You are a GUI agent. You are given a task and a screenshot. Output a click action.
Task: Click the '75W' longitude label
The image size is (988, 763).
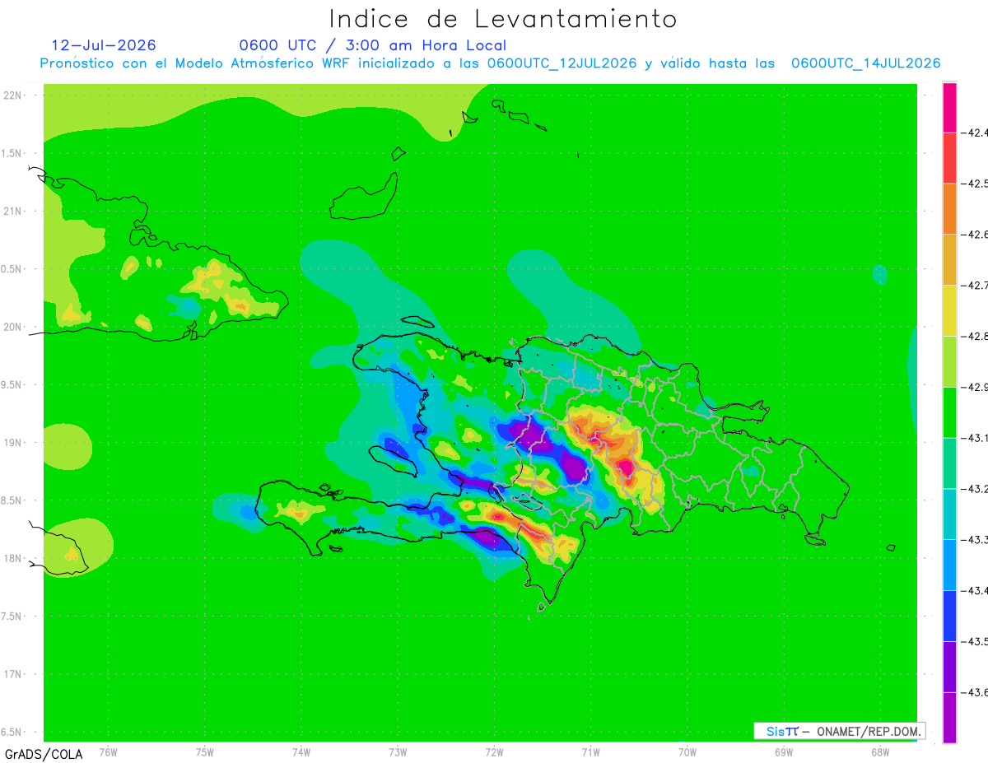(x=205, y=751)
